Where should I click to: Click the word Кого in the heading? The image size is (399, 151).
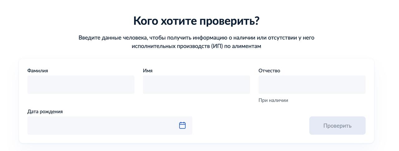pyautogui.click(x=145, y=21)
